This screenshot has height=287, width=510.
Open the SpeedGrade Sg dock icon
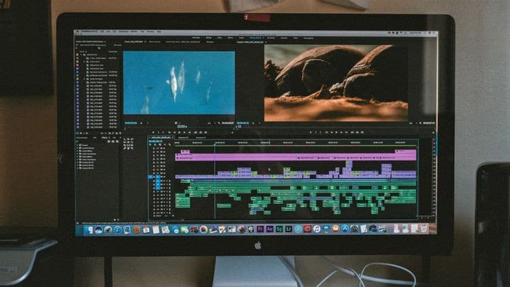(x=279, y=229)
